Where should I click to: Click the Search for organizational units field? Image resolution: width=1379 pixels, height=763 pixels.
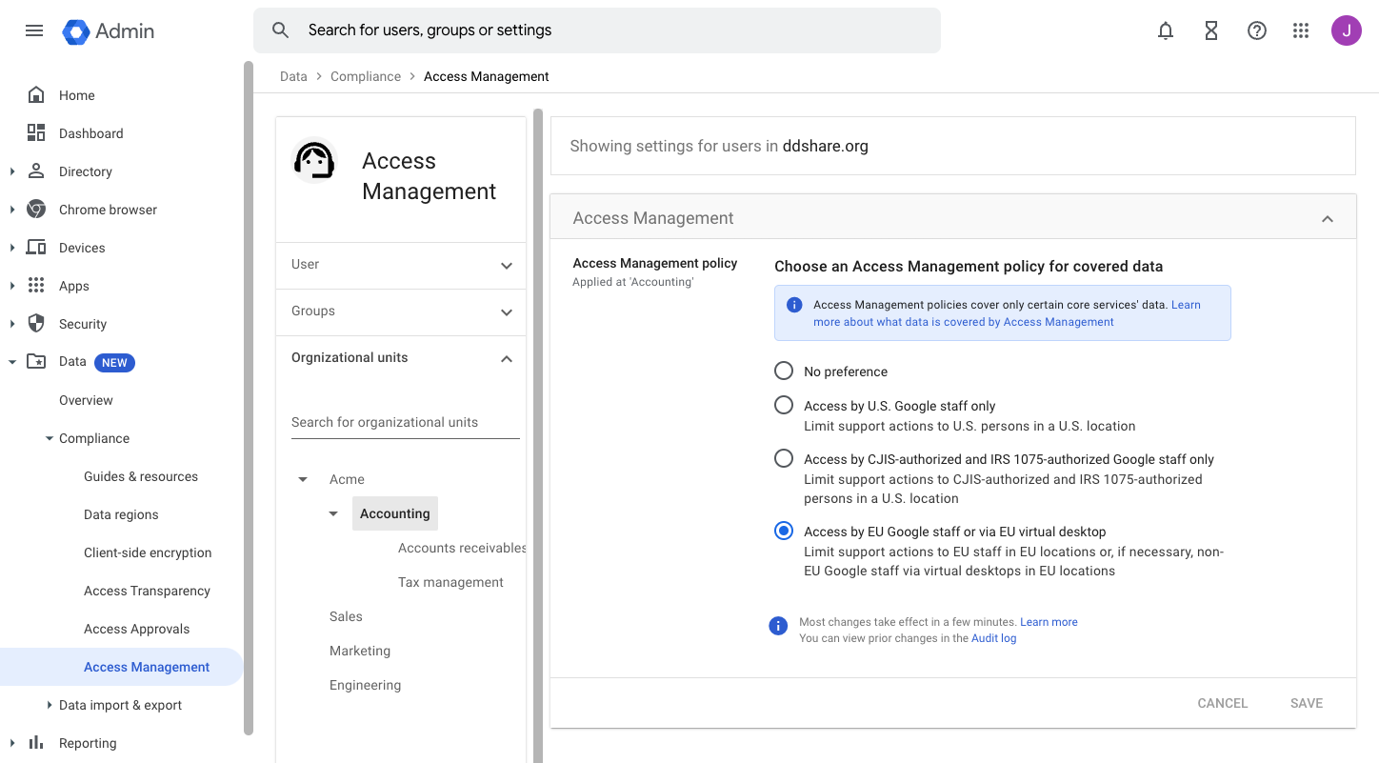click(405, 422)
